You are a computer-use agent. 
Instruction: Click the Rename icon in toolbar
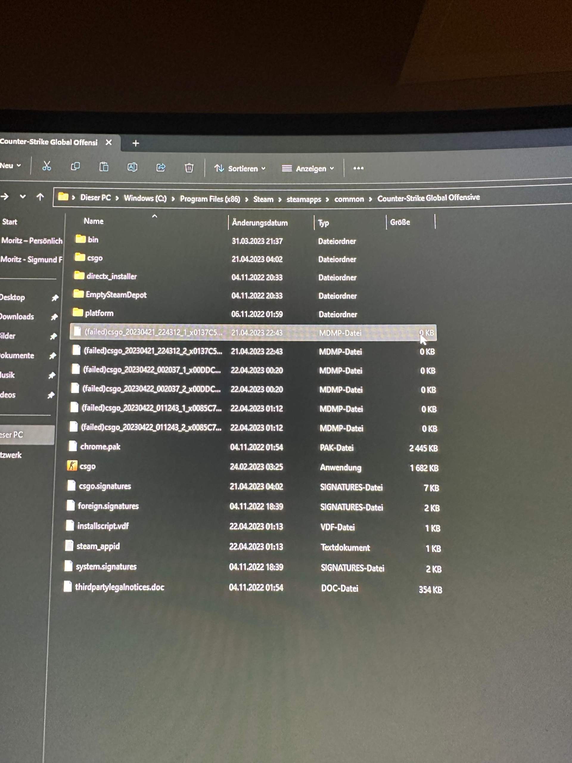[x=132, y=167]
